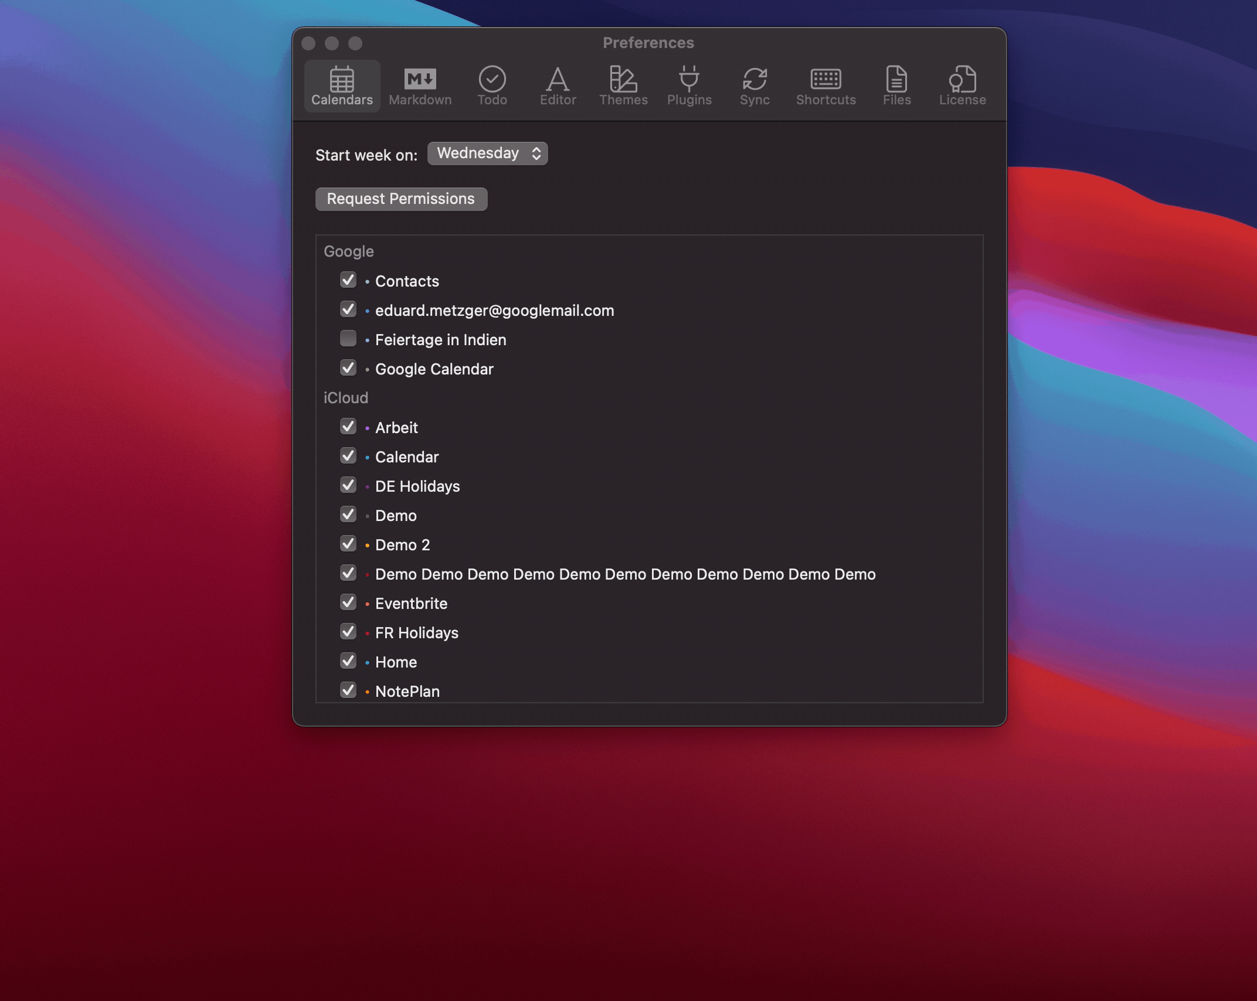The image size is (1257, 1001).
Task: Click the Google section header
Action: [x=348, y=251]
